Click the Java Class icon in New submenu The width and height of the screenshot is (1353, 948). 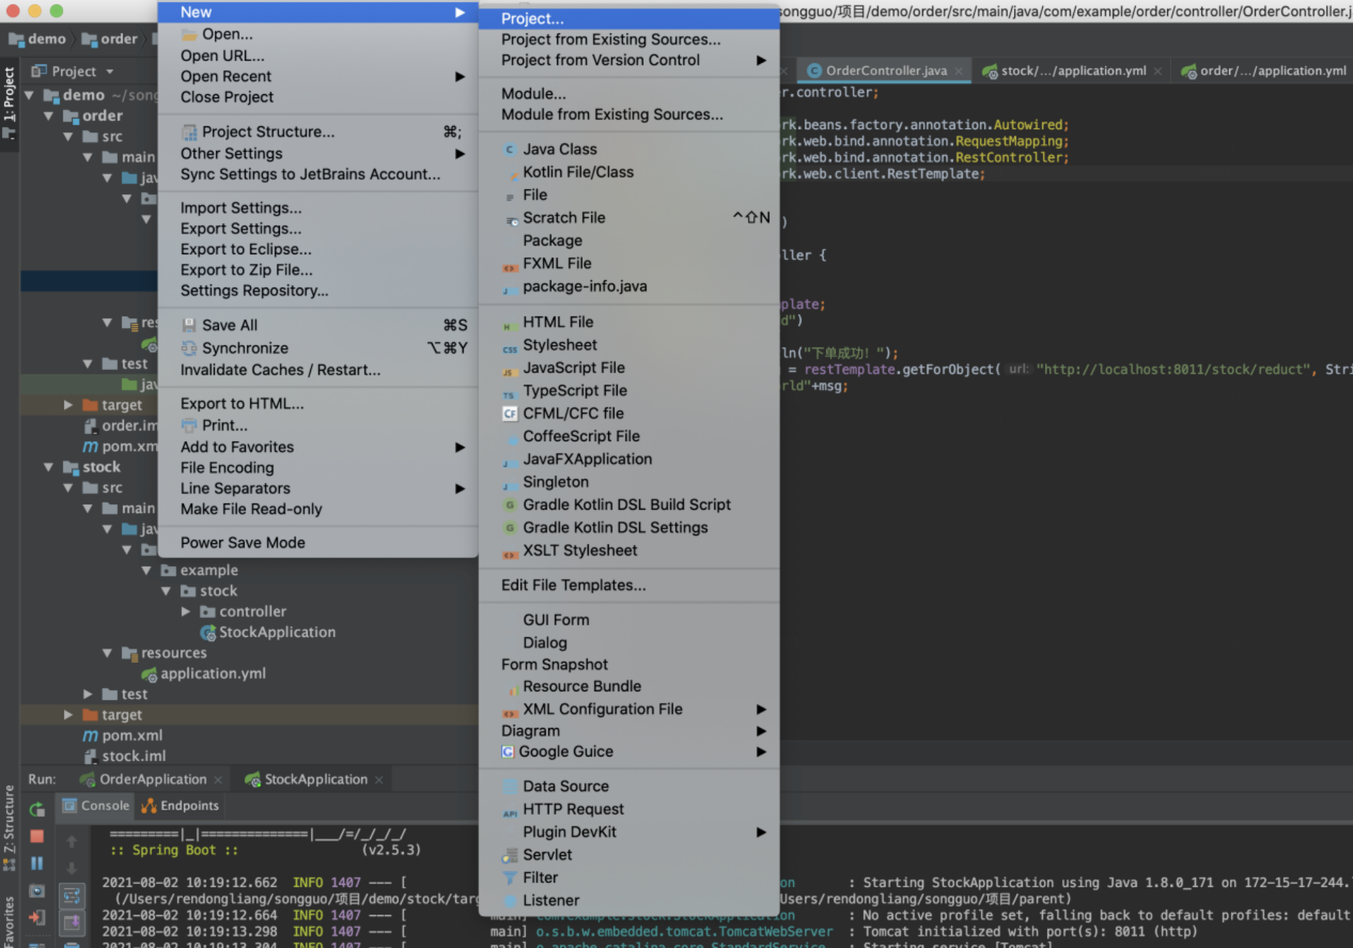coord(509,149)
